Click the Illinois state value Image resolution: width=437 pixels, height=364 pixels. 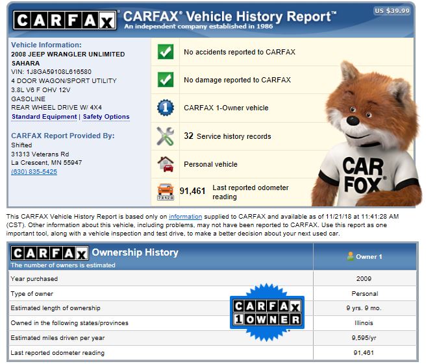tap(364, 323)
